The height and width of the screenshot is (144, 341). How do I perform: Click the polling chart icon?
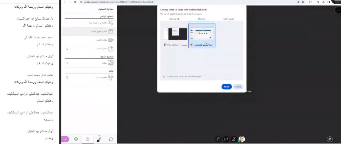click(111, 63)
